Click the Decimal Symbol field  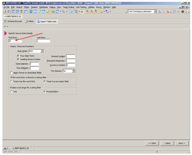pyautogui.click(x=71, y=56)
